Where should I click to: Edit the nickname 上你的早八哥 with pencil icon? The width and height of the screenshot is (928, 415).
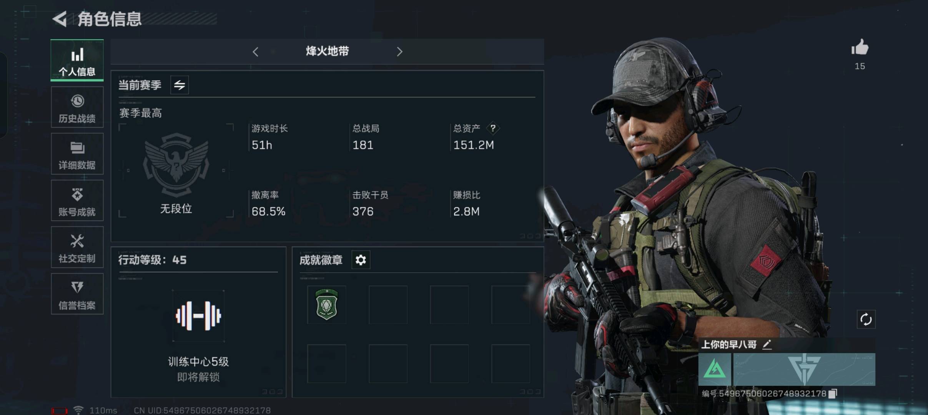coord(767,344)
